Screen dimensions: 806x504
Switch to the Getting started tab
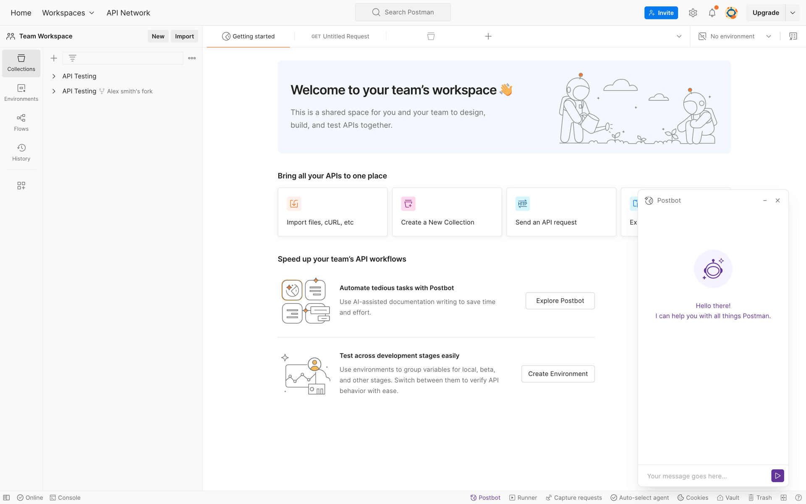point(248,36)
